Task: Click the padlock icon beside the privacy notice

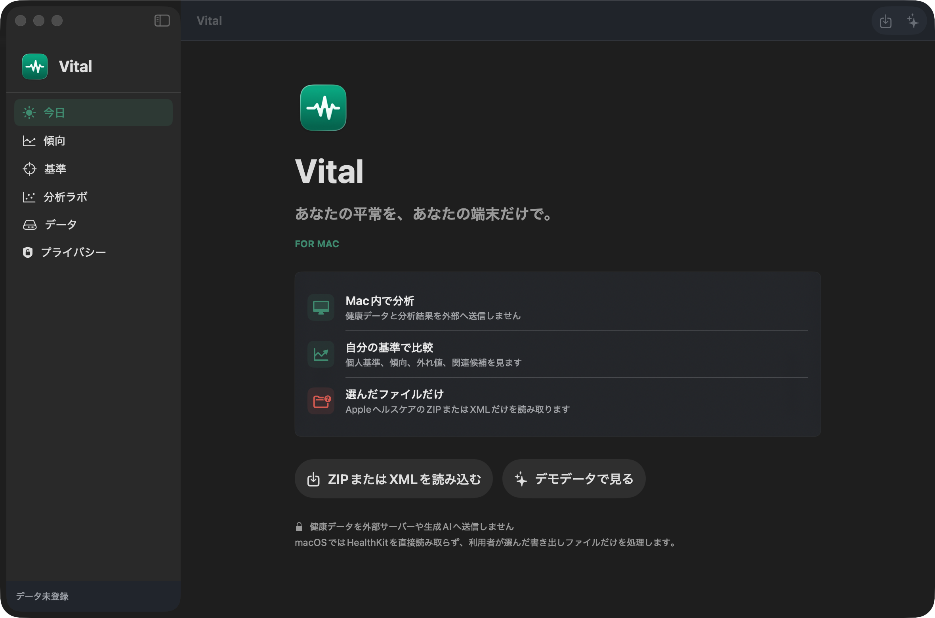Action: [299, 526]
